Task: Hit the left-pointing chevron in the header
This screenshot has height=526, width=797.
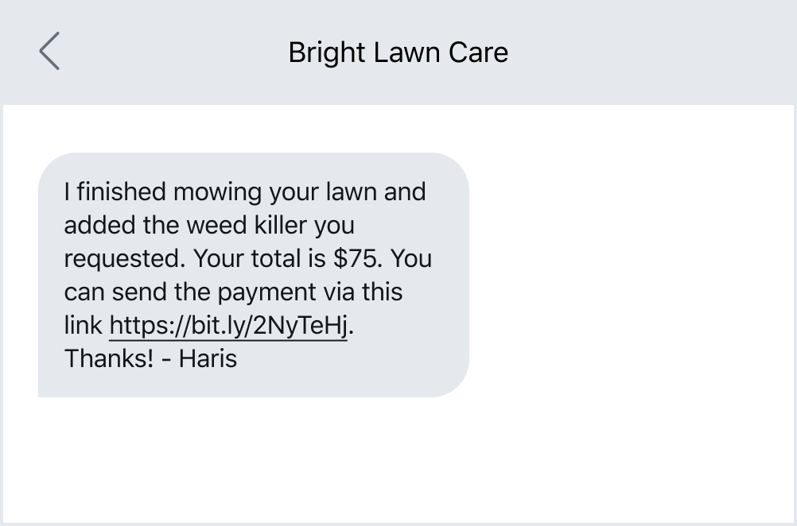Action: click(49, 51)
